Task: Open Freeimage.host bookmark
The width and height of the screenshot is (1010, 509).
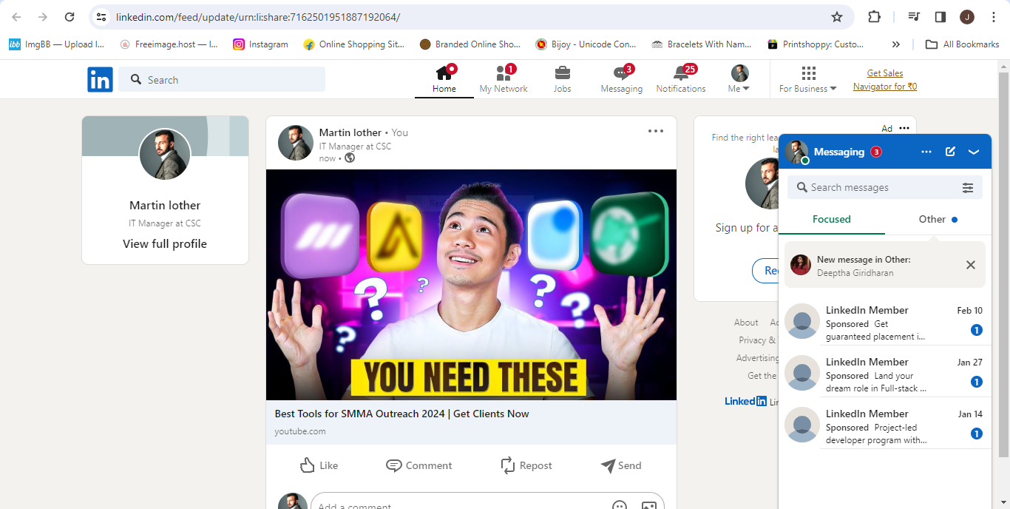Action: click(x=169, y=44)
